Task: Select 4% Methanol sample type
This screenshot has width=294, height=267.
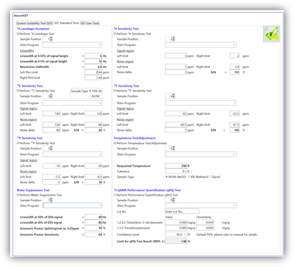Action: 189,177
